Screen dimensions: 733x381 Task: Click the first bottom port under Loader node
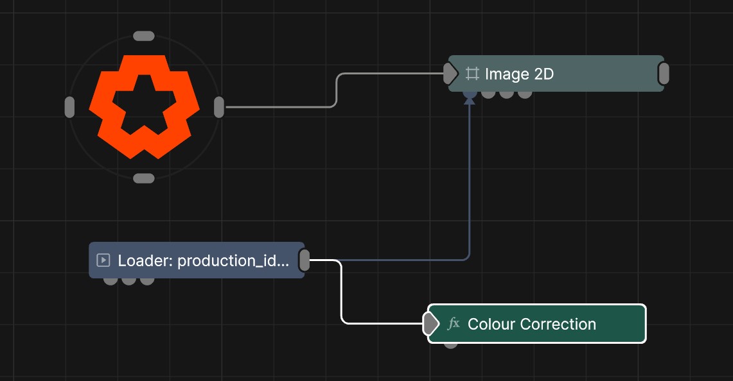[110, 280]
